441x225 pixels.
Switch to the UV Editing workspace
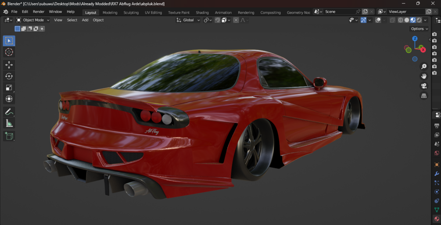pyautogui.click(x=153, y=12)
